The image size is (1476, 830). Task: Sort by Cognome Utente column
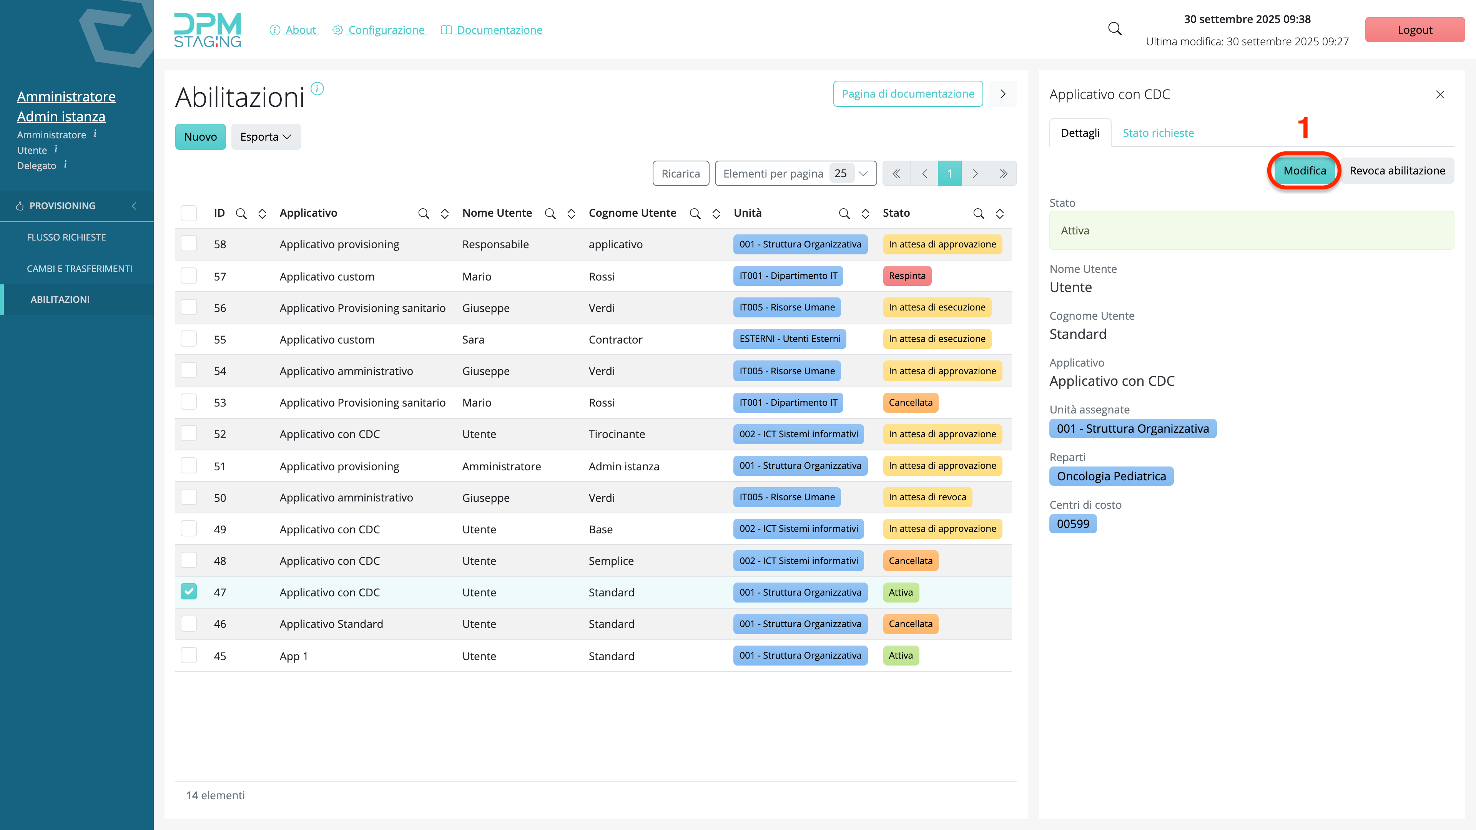click(x=716, y=214)
